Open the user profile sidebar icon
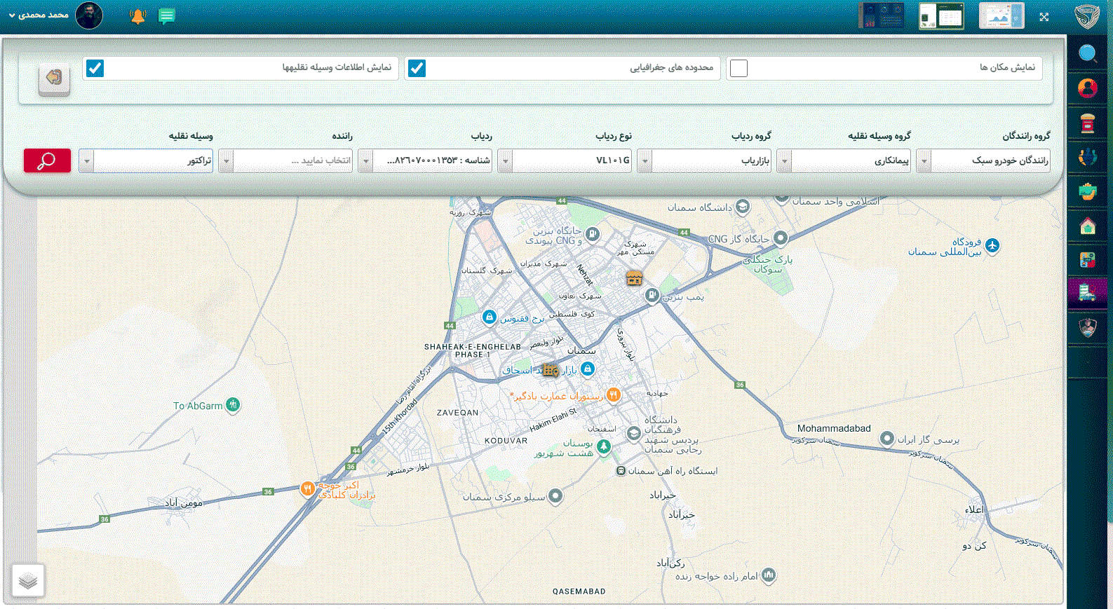The height and width of the screenshot is (609, 1113). pos(1087,88)
